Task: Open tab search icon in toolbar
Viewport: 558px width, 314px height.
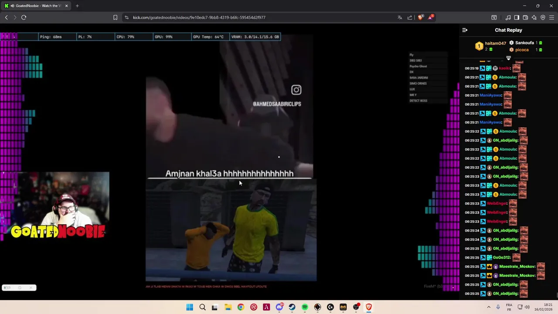Action: 494,17
